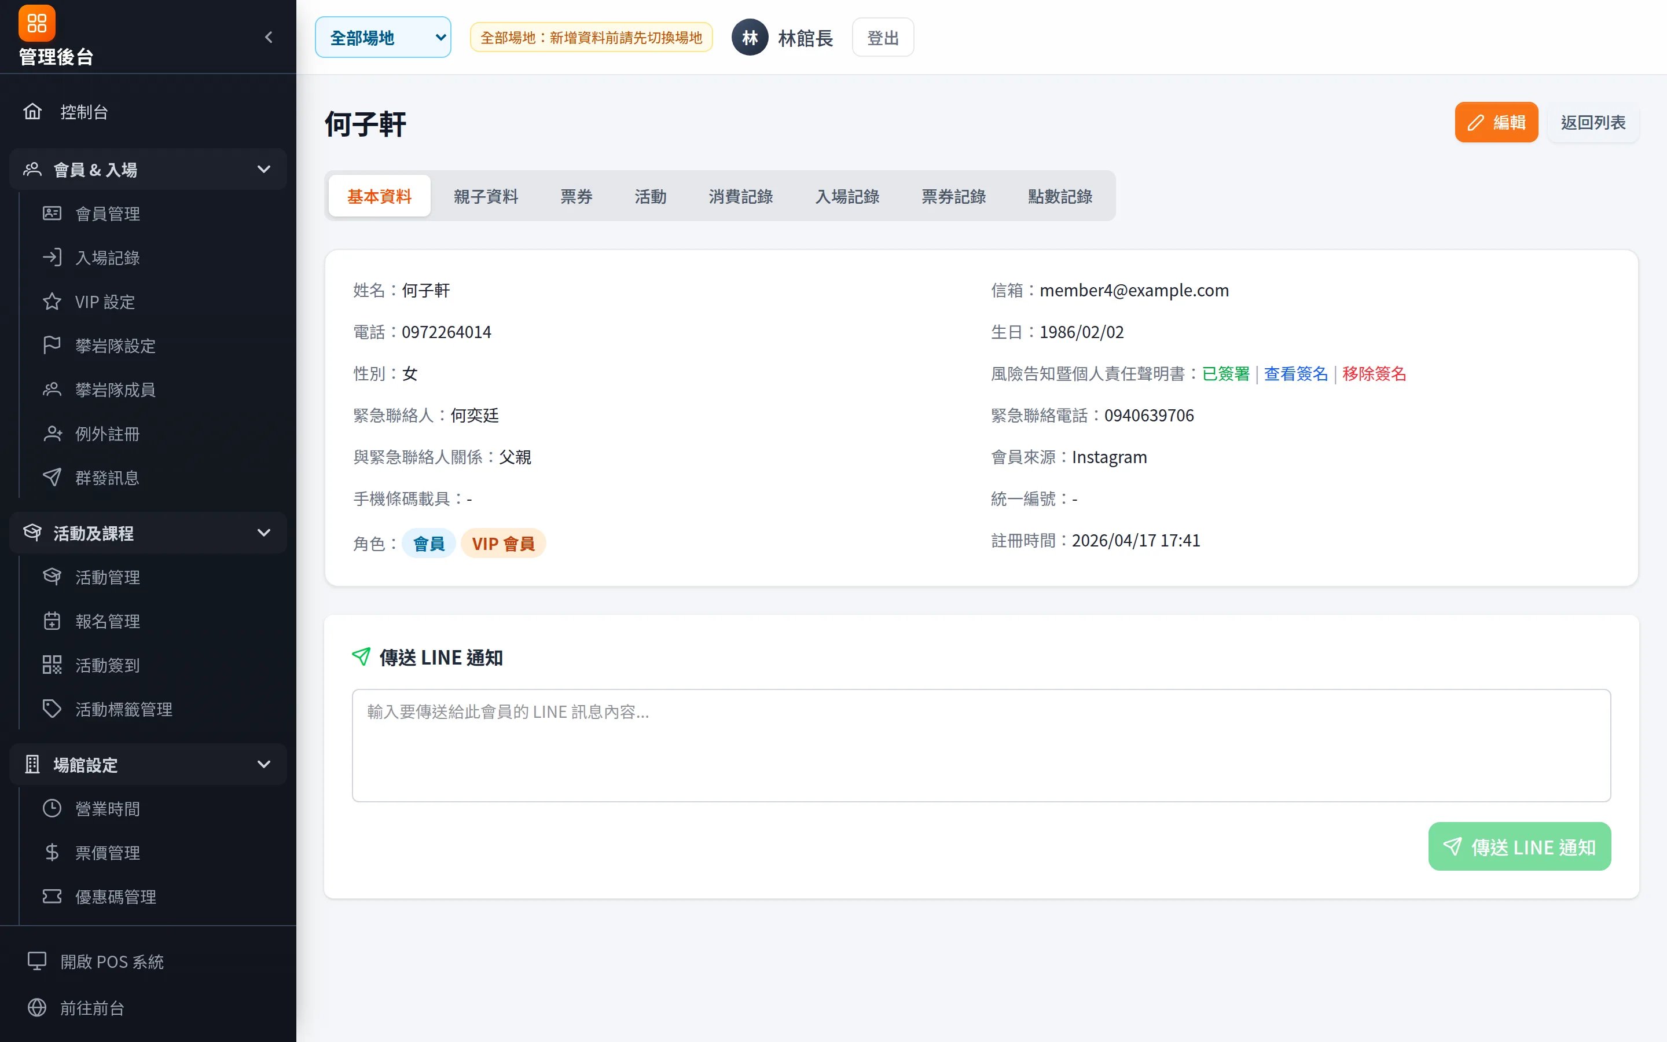Click the 返回列表 button

tap(1592, 123)
